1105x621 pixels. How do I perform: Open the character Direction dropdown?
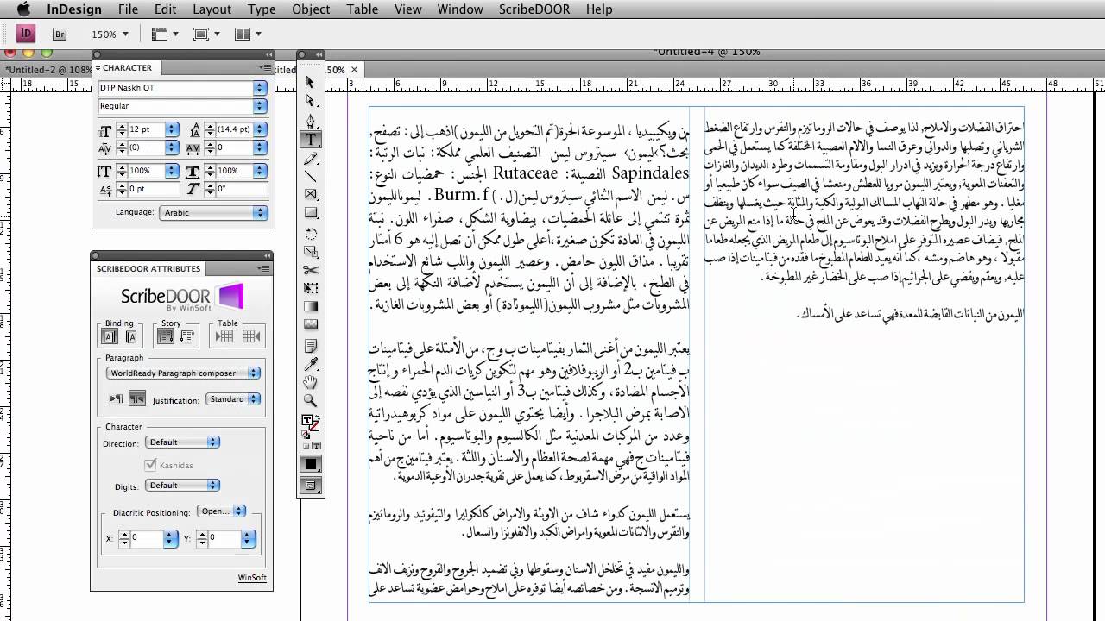click(x=182, y=442)
